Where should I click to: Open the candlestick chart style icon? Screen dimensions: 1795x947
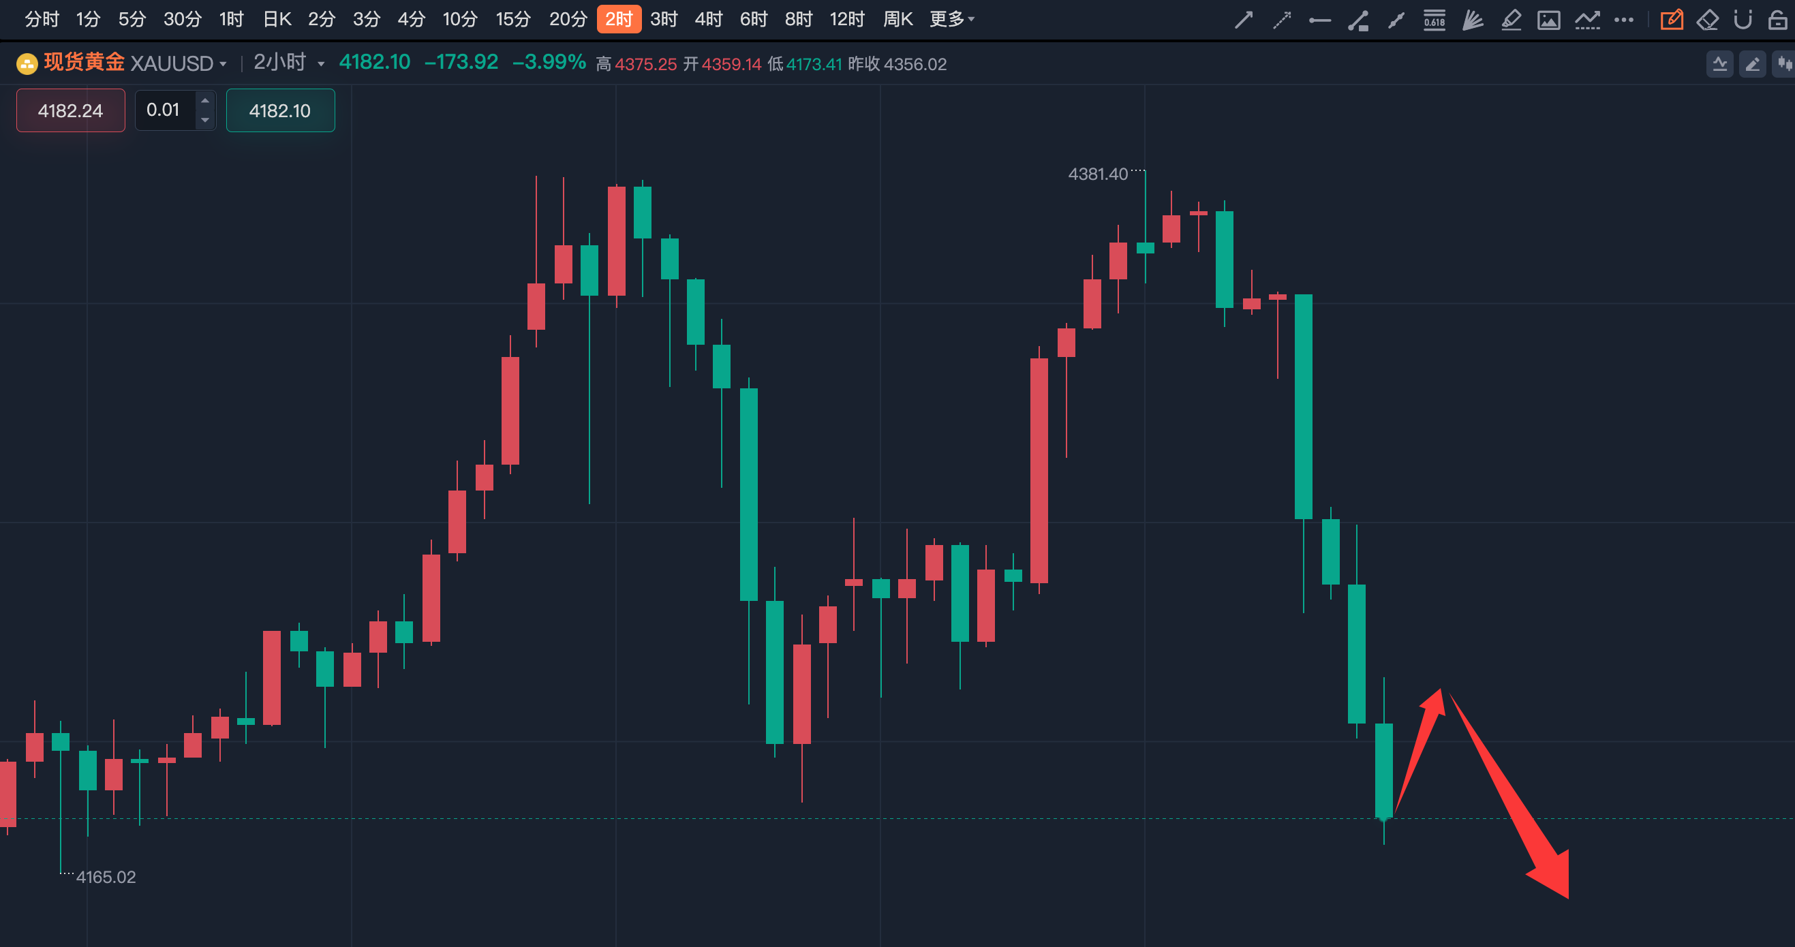point(1785,64)
